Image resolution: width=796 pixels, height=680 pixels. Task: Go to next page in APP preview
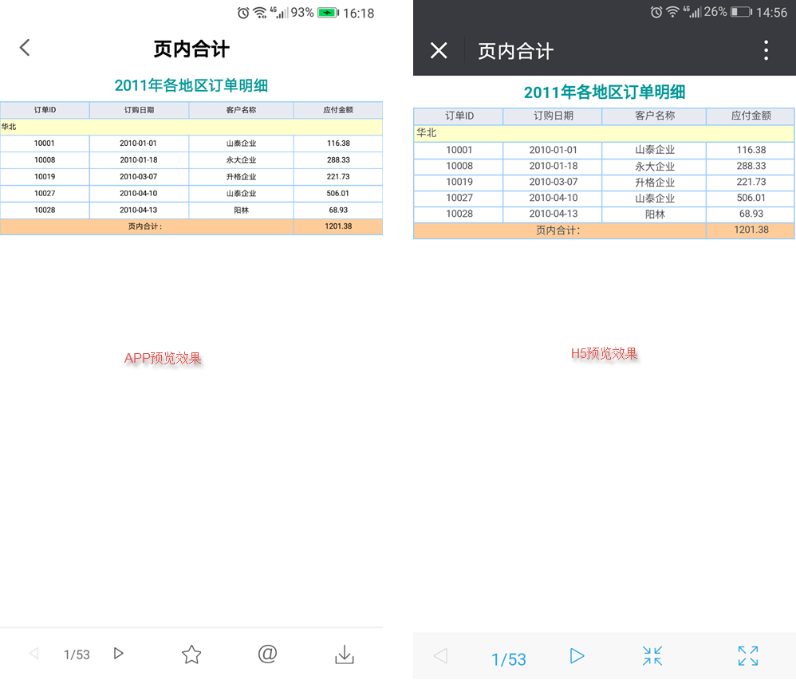pyautogui.click(x=118, y=654)
